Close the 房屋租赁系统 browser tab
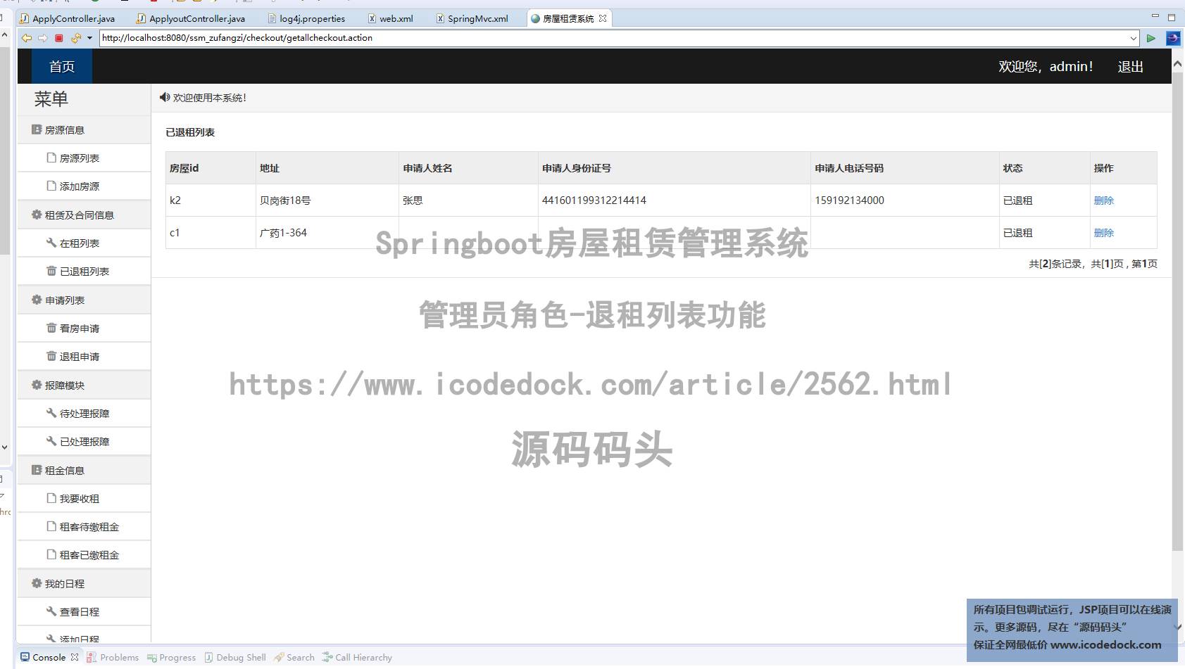Viewport: 1185px width, 669px height. pos(603,18)
